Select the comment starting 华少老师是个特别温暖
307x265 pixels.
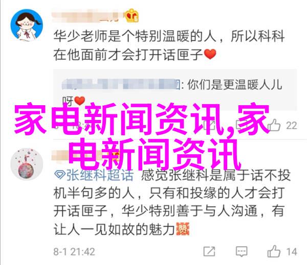click(169, 45)
